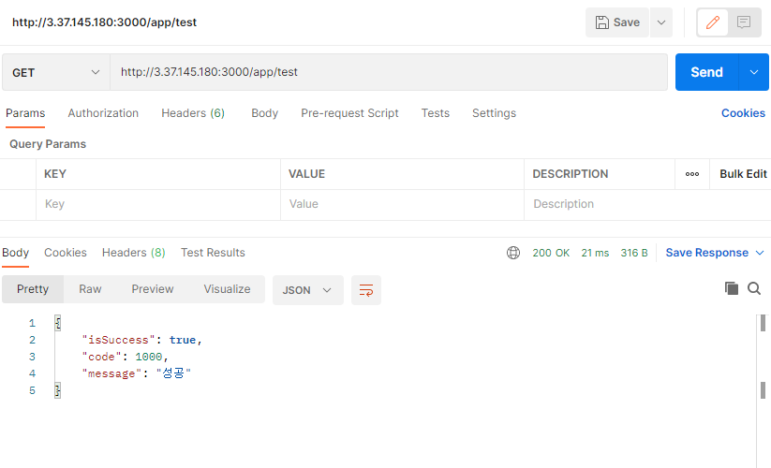Open the comments icon
The image size is (771, 468).
click(744, 22)
